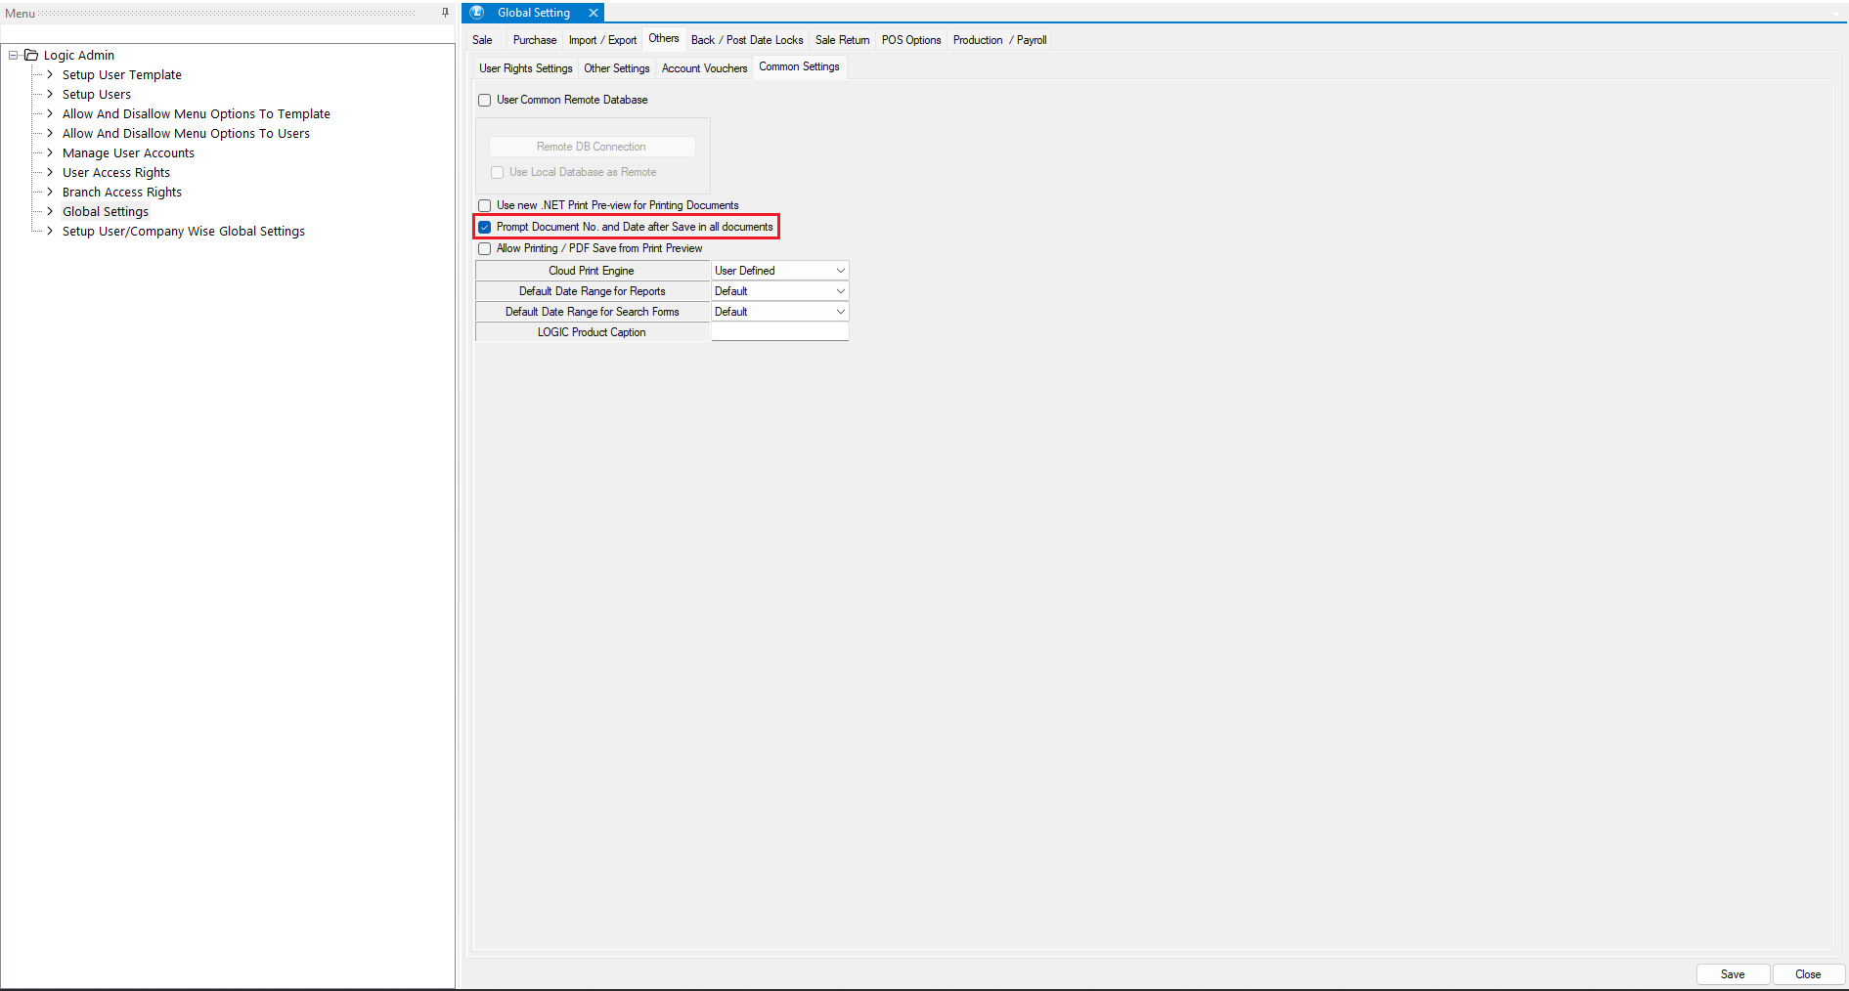Close the Global Setting tab
This screenshot has width=1849, height=991.
[593, 13]
